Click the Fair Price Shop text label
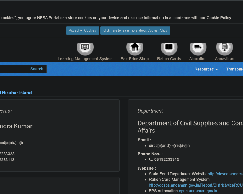This screenshot has height=194, width=243. [135, 59]
